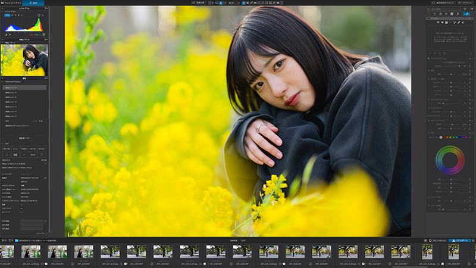
Task: Click the red channel dot in HSL
Action: pos(444,138)
